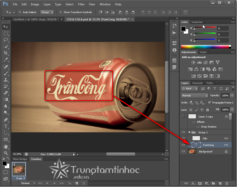Open the Window menu
The height and width of the screenshot is (187, 237).
pyautogui.click(x=105, y=4)
